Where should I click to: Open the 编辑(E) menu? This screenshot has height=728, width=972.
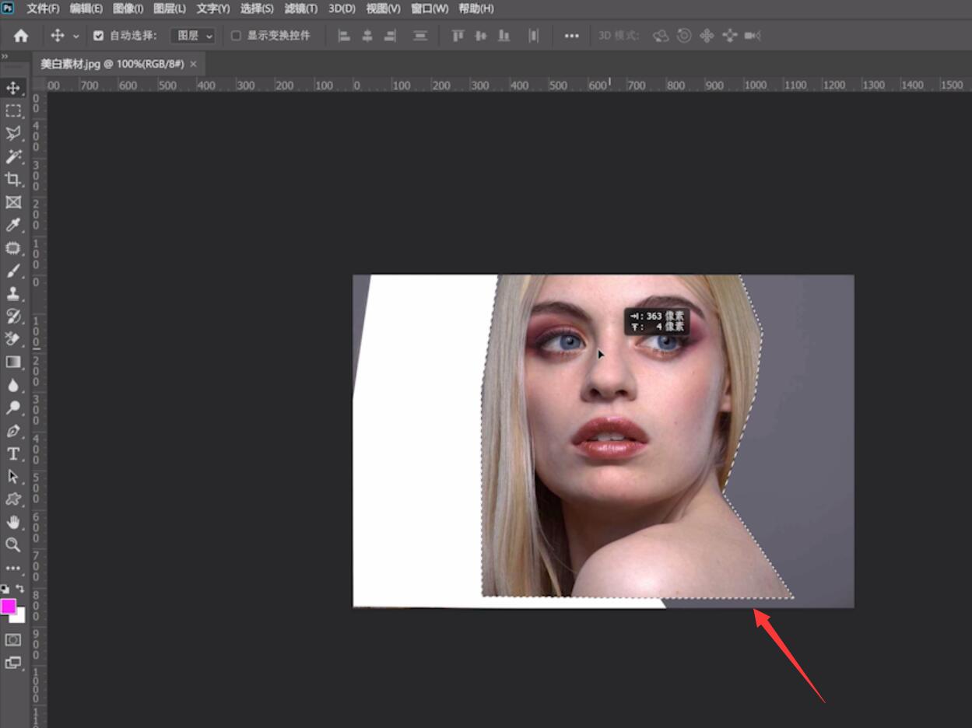[86, 9]
